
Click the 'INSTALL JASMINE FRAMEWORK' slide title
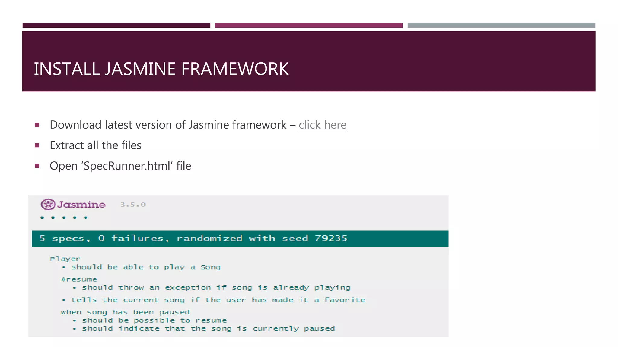[161, 69]
